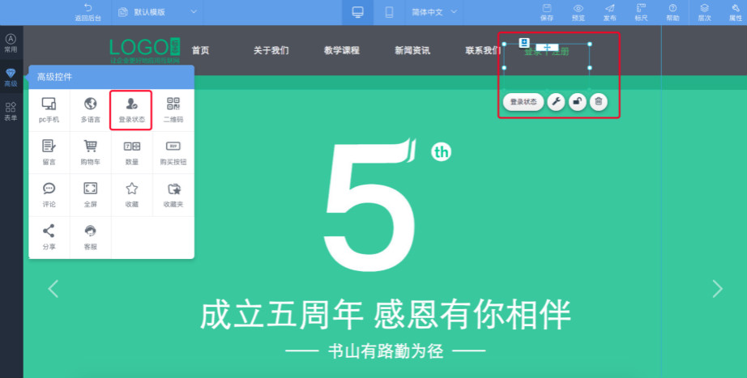747x378 pixels.
Task: Select the 购物车 shopping cart widget
Action: [x=90, y=151]
